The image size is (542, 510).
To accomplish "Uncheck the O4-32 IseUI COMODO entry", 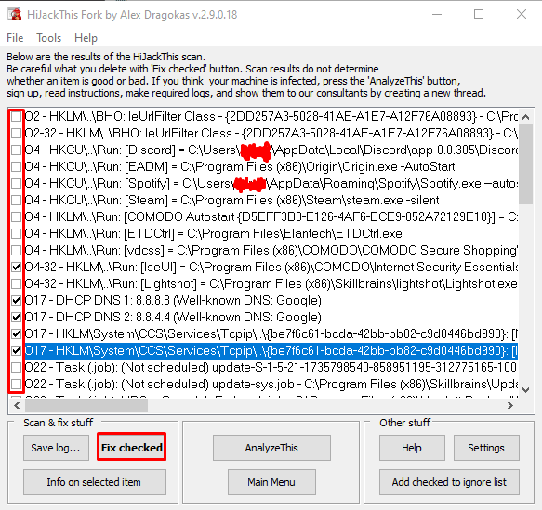I will pos(16,267).
